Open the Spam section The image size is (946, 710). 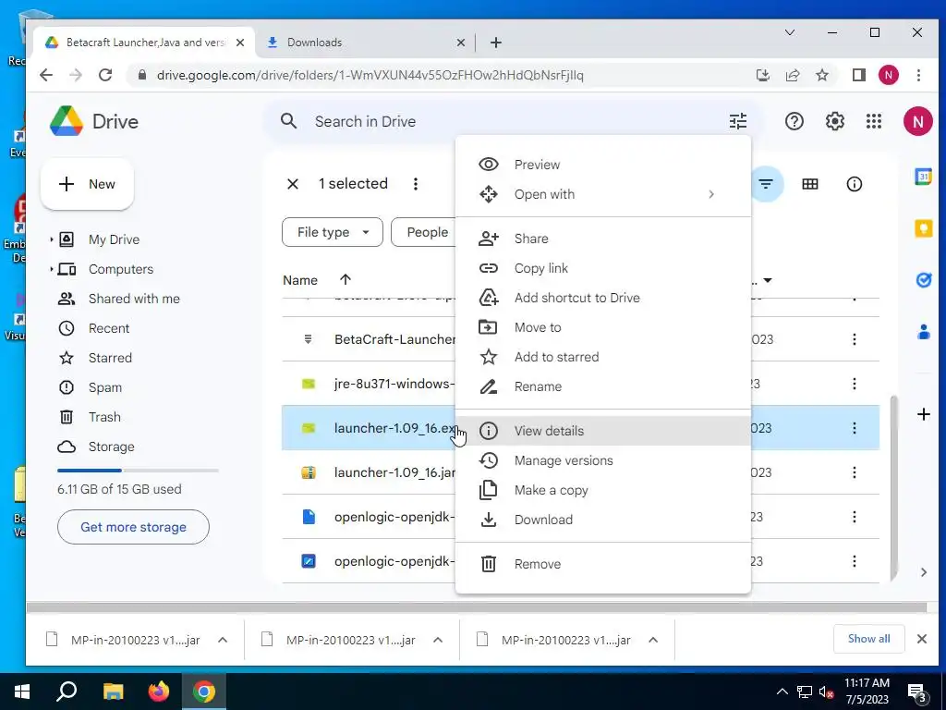click(x=105, y=387)
